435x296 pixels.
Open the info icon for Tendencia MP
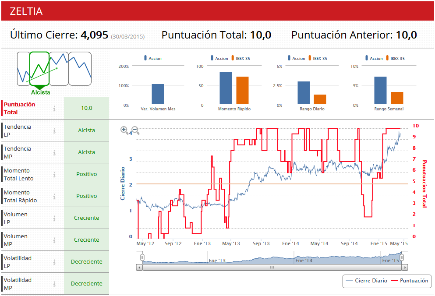pos(54,152)
